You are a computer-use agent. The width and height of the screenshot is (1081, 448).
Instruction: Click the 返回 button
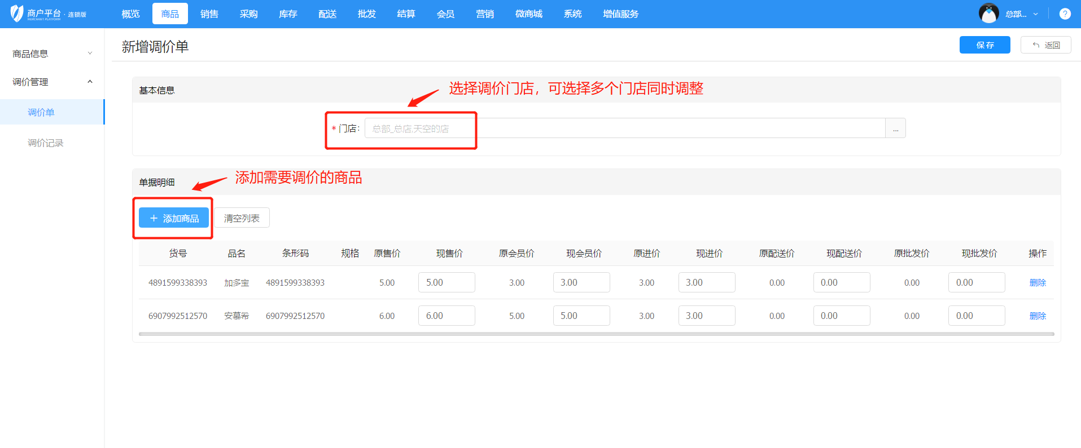pos(1045,45)
